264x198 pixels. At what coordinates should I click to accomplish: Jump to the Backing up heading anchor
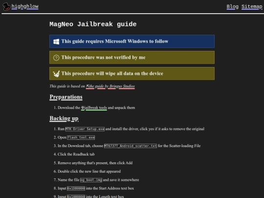coord(64,118)
